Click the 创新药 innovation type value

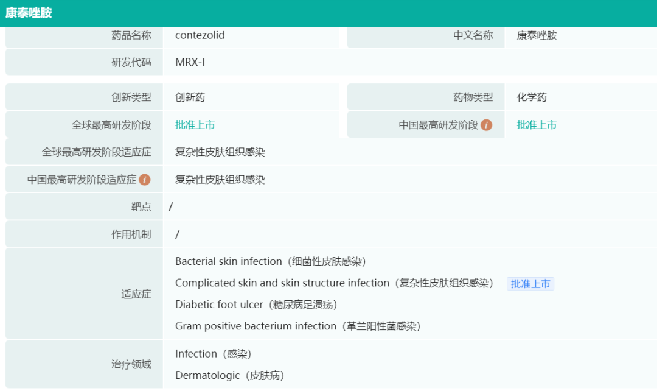(190, 97)
